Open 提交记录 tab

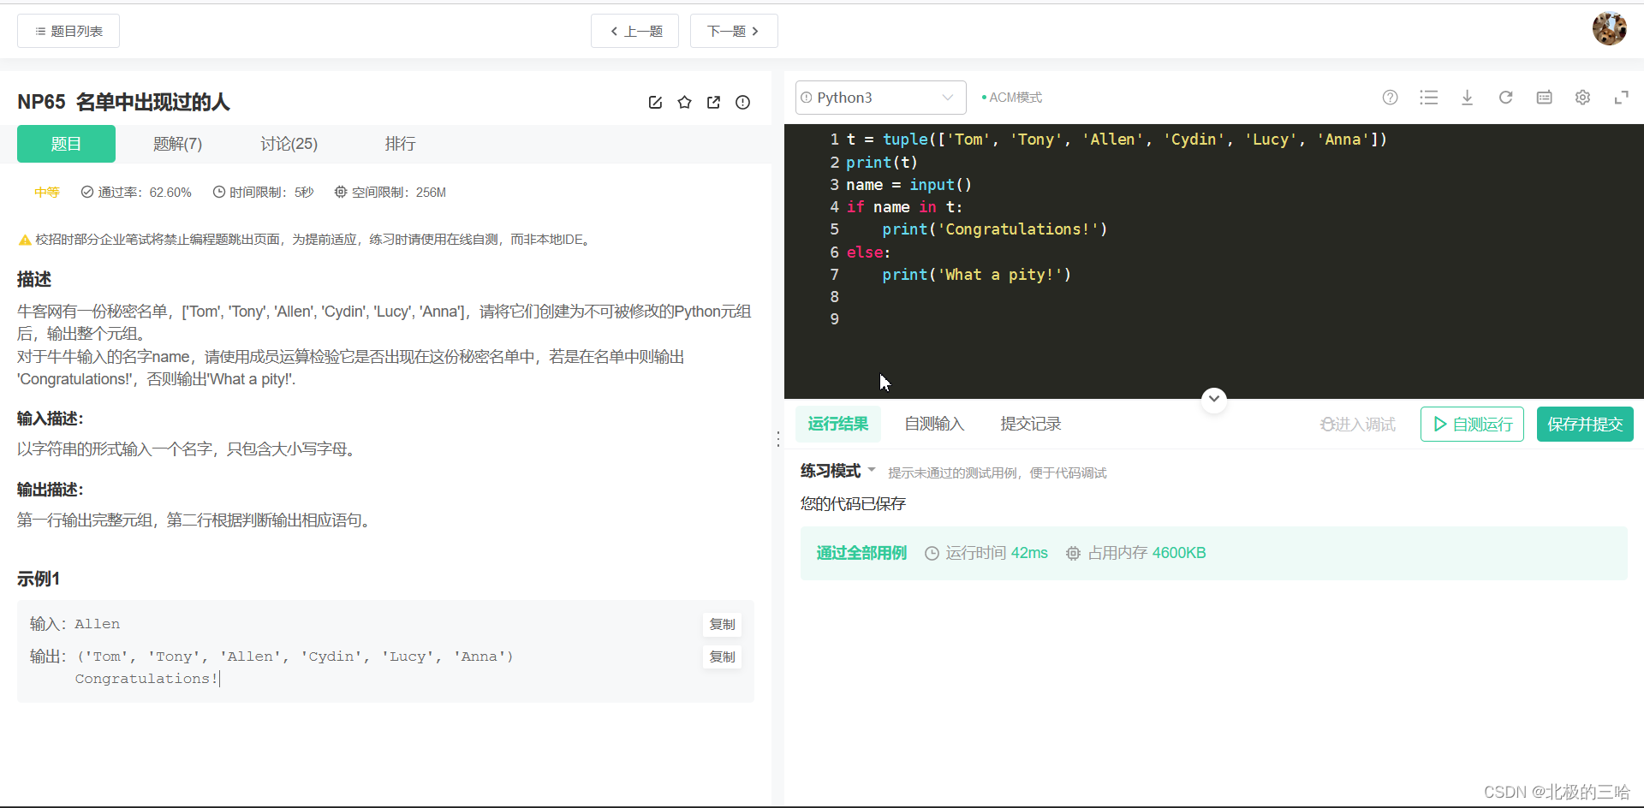pos(1030,424)
